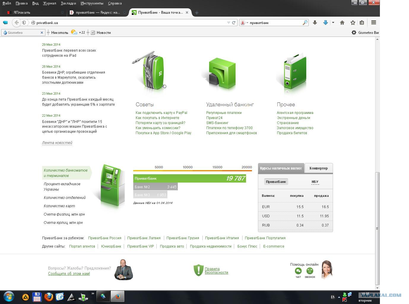The width and height of the screenshot is (409, 304).
Task: Show bookmarks list icon in toolbar
Action: (x=362, y=23)
